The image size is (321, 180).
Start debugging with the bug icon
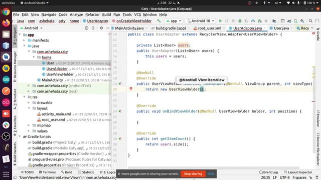click(240, 21)
